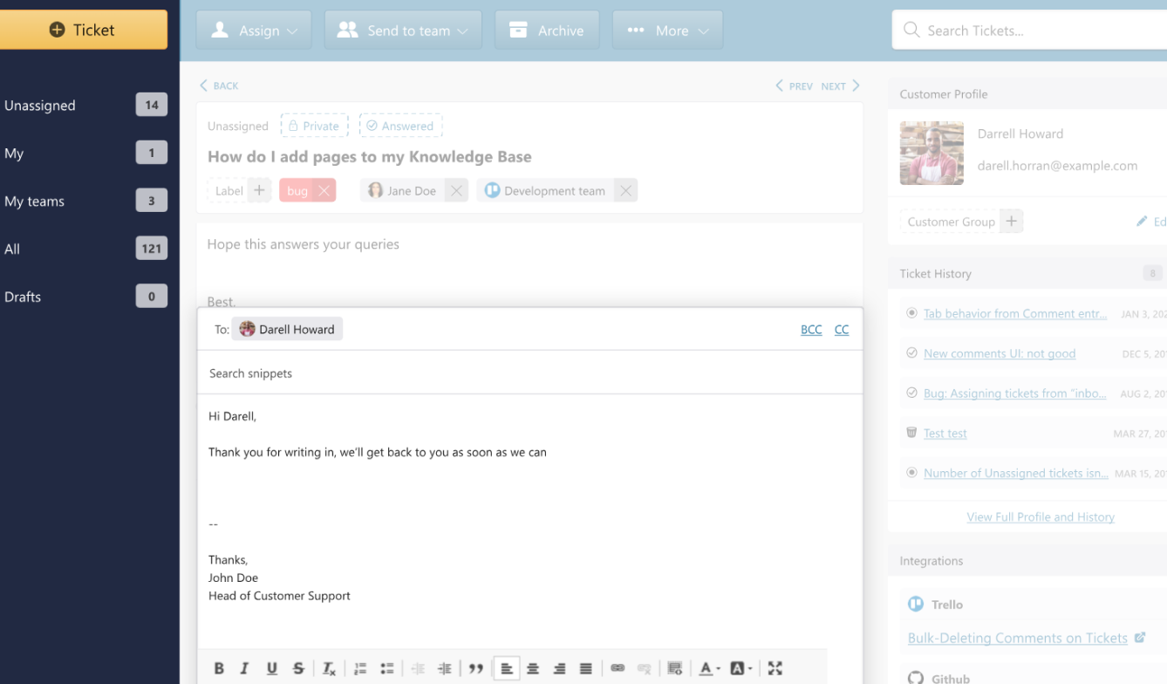Viewport: 1167px width, 684px height.
Task: Open the More actions dropdown
Action: (x=667, y=30)
